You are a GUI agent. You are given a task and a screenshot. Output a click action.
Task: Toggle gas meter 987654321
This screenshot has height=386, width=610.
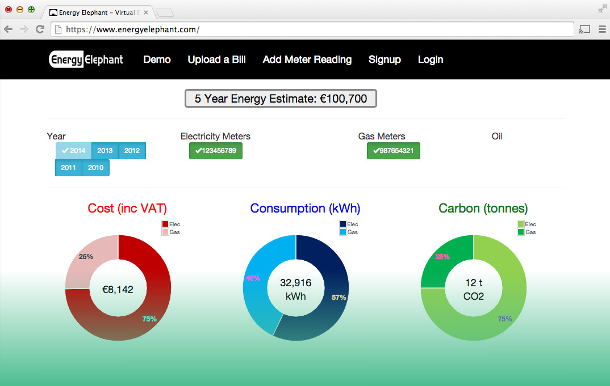(x=393, y=151)
